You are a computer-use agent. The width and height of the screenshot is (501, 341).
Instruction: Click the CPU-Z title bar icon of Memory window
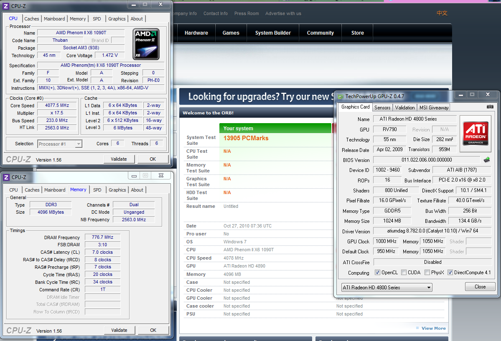coord(6,177)
